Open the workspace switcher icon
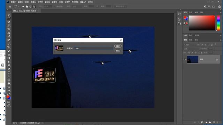 click(x=214, y=7)
